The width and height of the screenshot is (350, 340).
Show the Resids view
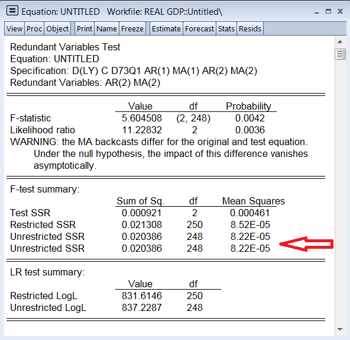click(x=250, y=28)
